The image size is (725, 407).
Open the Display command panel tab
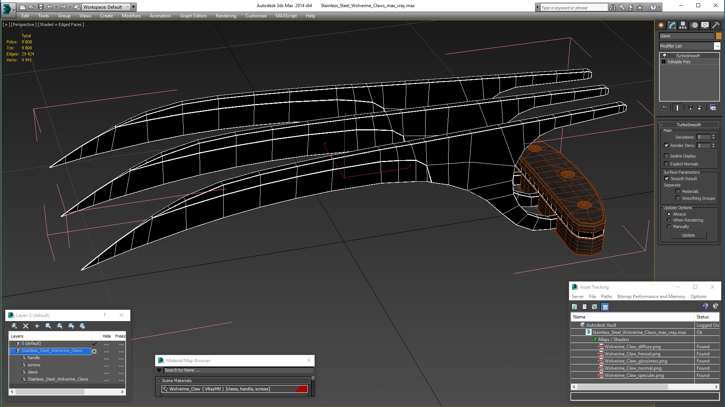[x=705, y=25]
